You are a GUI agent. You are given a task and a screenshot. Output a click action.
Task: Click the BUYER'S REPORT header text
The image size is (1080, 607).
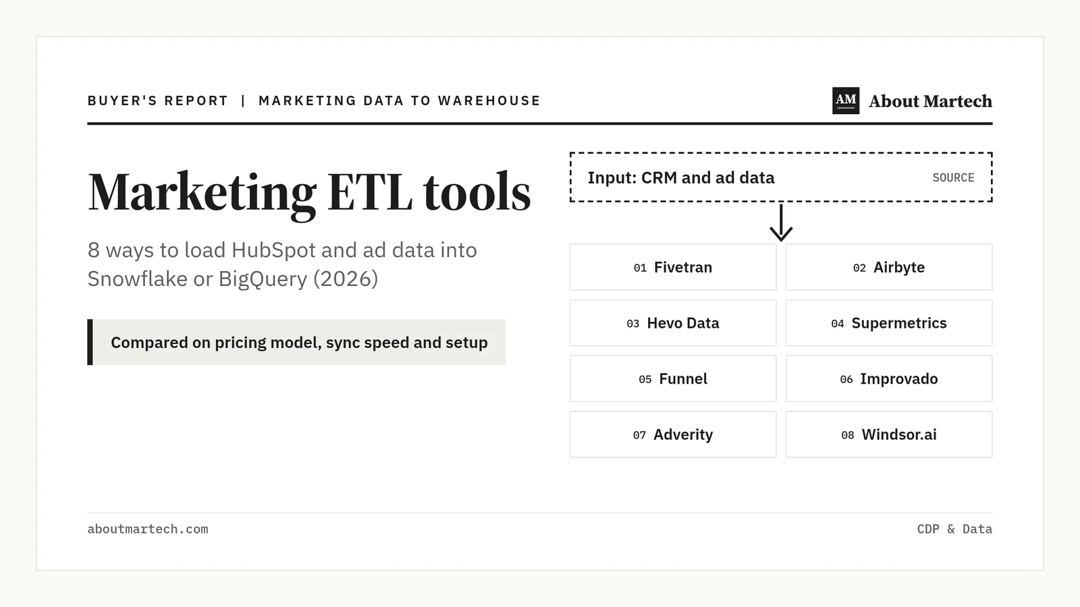[158, 100]
